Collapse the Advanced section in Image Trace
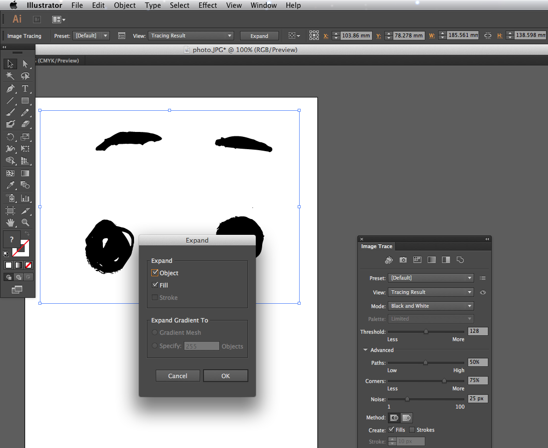 click(365, 350)
